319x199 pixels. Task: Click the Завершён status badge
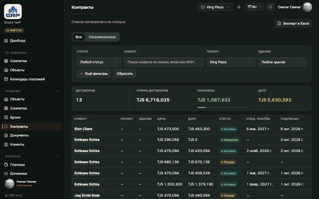coord(230,140)
